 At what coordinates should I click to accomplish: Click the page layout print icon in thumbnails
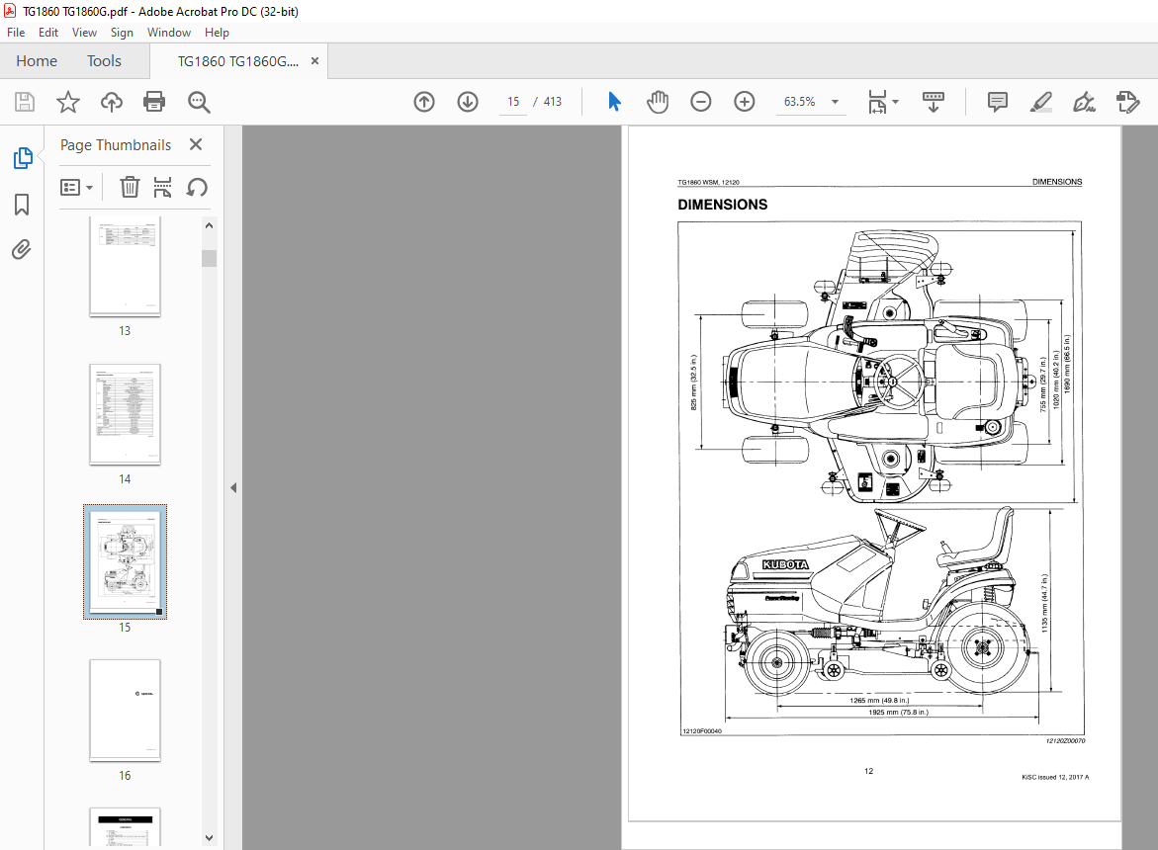[x=162, y=188]
